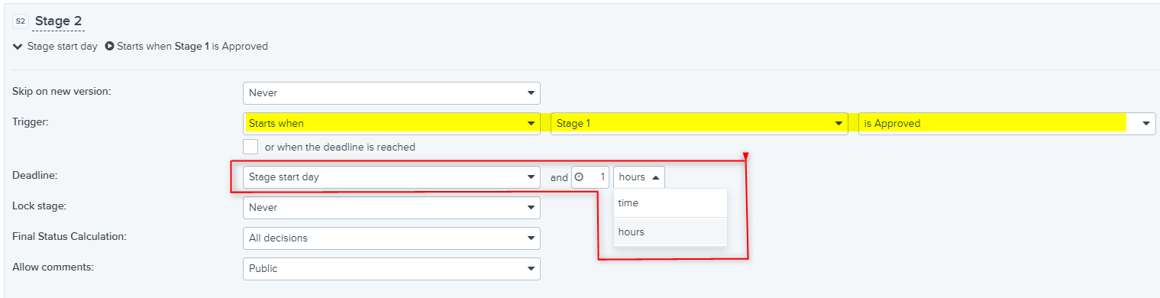
Task: Open the Stage 1 trigger dropdown
Action: [x=699, y=123]
